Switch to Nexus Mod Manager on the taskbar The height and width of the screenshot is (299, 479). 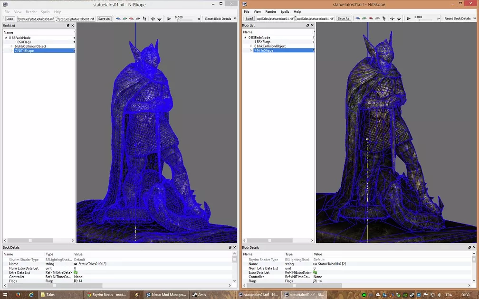(166, 295)
